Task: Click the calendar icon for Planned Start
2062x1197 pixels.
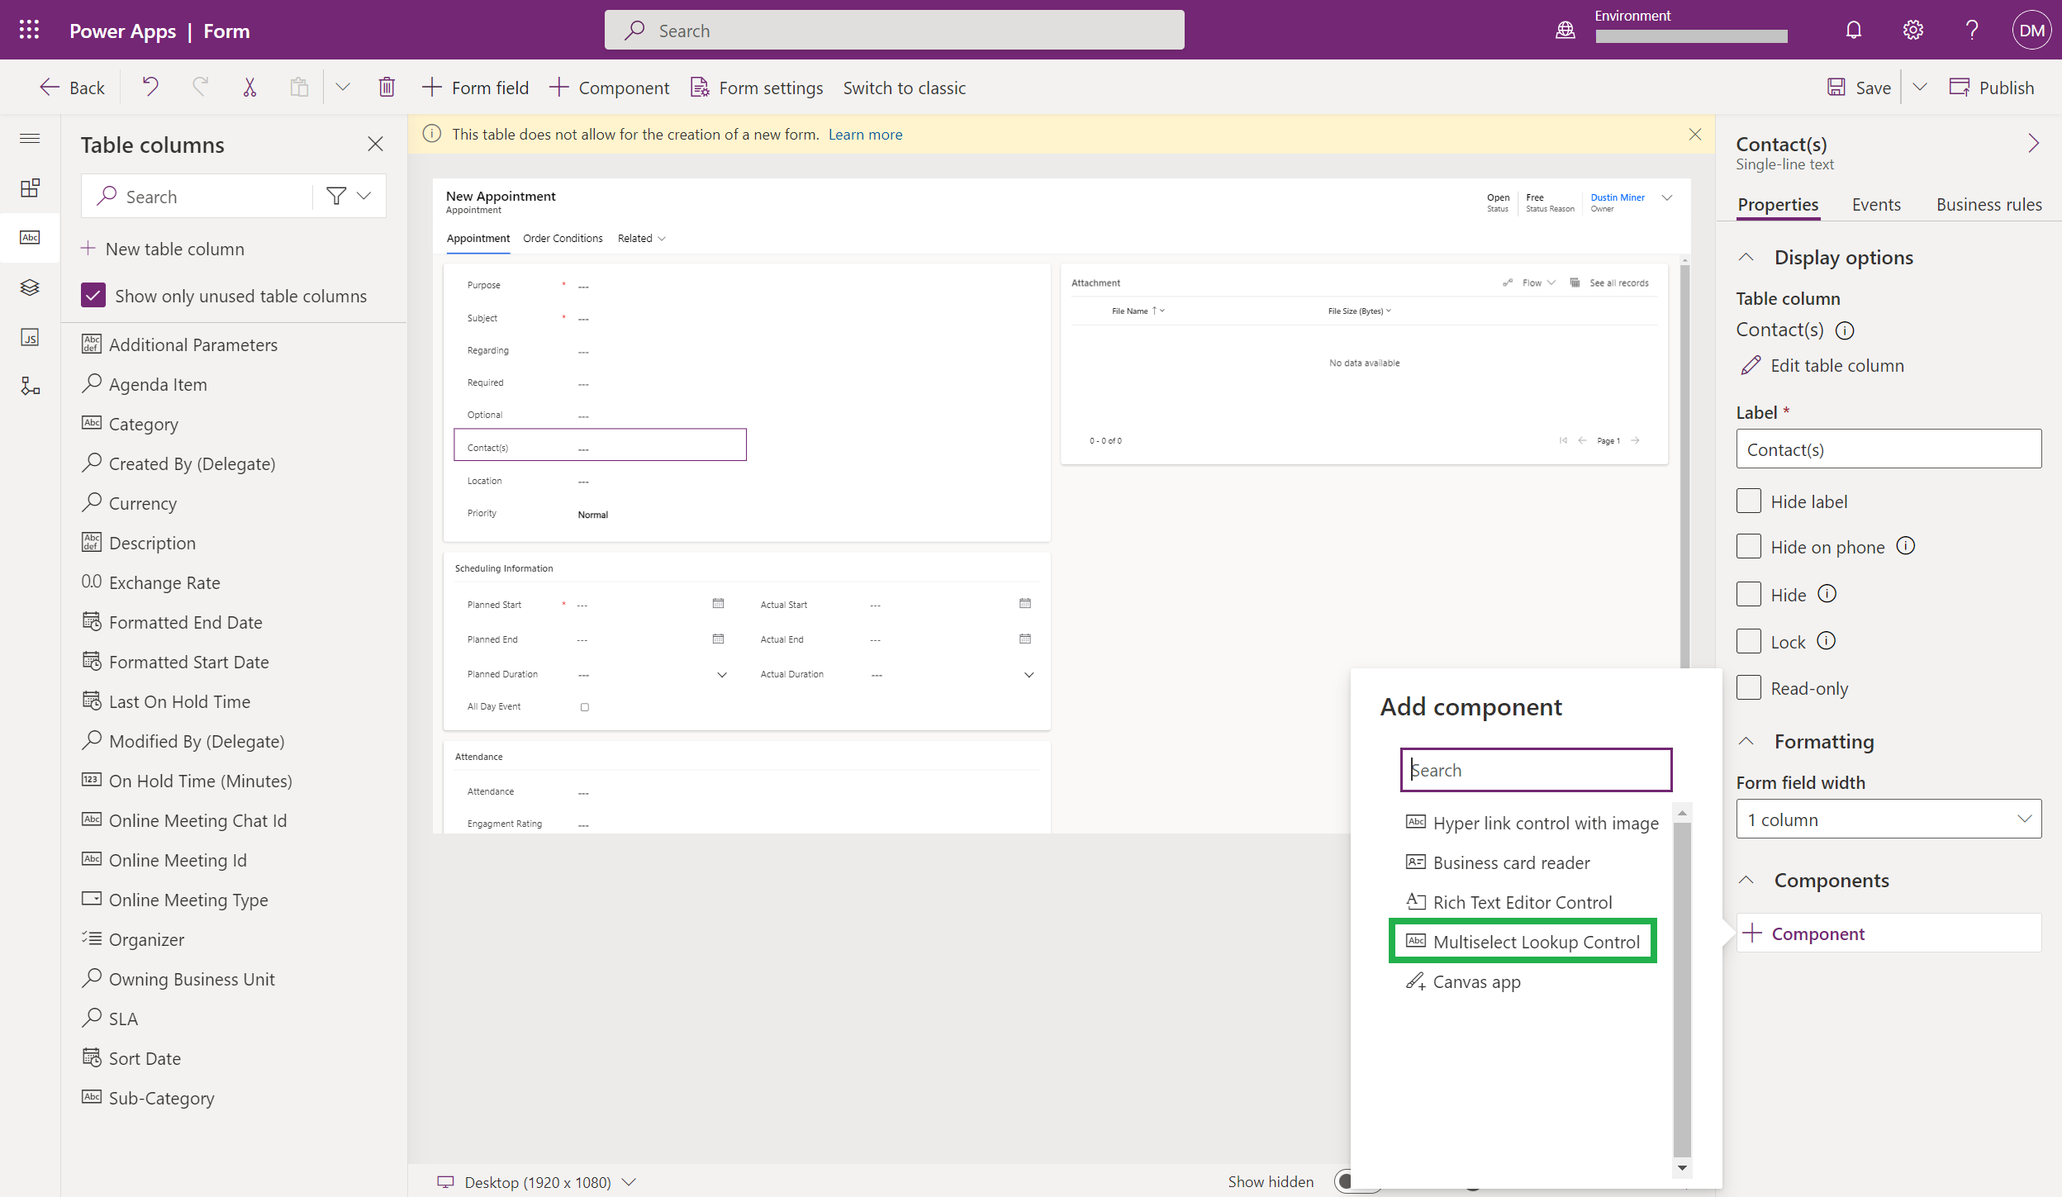Action: 718,604
